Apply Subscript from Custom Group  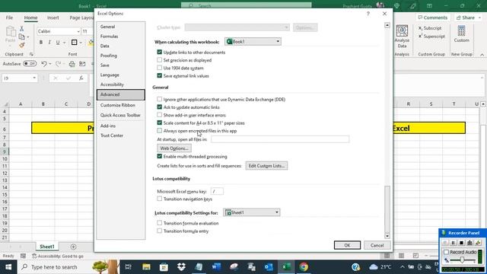(x=430, y=28)
